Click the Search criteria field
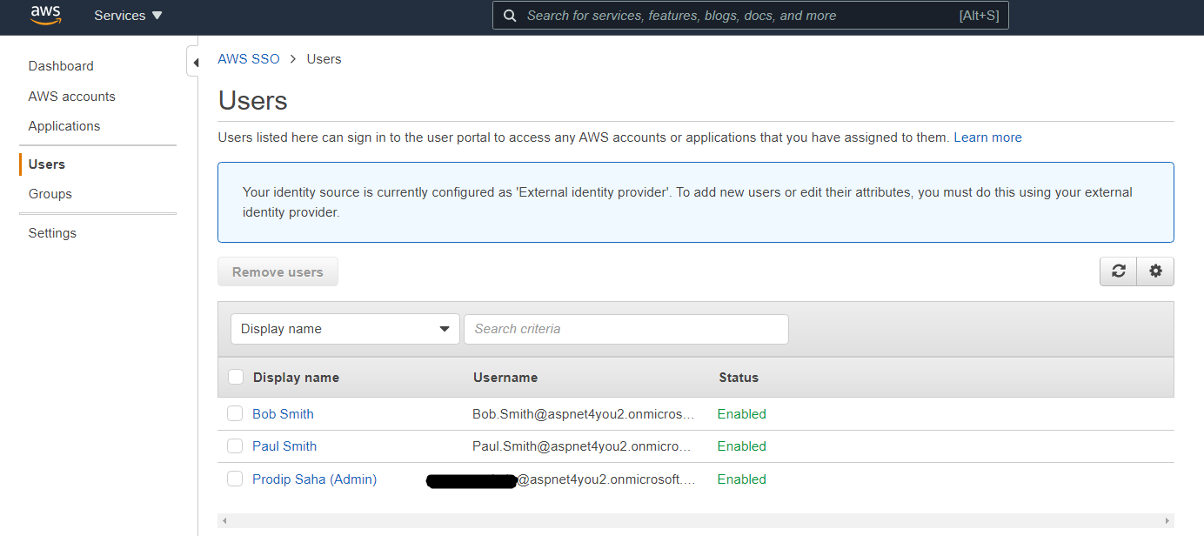The image size is (1204, 536). pyautogui.click(x=626, y=329)
